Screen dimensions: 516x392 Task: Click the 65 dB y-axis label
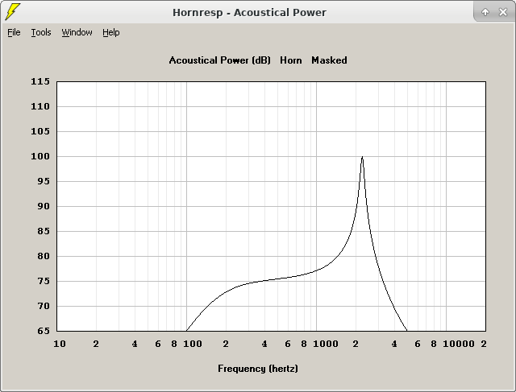pos(44,331)
